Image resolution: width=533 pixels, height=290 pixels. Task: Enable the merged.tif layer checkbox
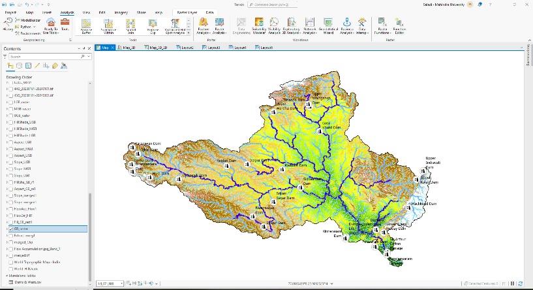tap(10, 255)
